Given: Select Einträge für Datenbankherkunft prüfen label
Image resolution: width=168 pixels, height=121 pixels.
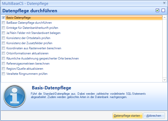Looking at the screenshot, I should point(32,28).
